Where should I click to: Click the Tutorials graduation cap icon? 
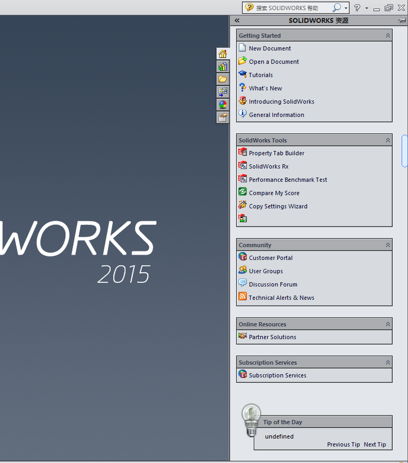click(243, 74)
